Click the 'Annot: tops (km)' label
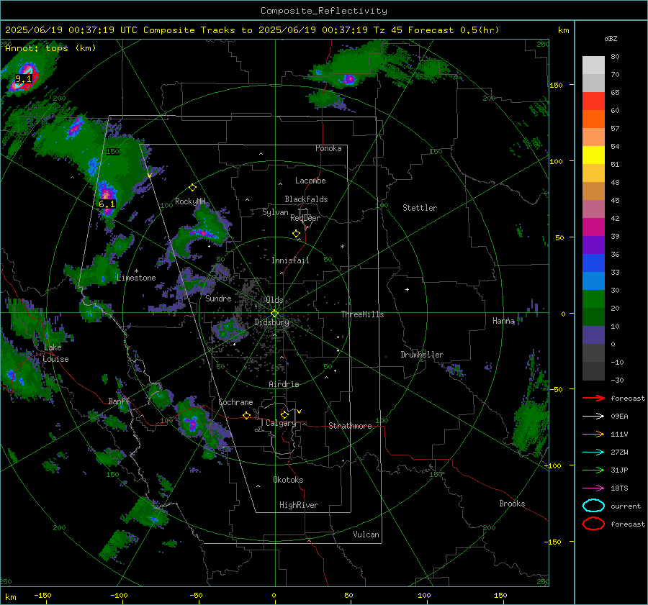This screenshot has height=605, width=648. coord(50,48)
